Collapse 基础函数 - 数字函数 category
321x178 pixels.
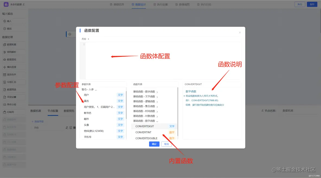[x=157, y=121]
